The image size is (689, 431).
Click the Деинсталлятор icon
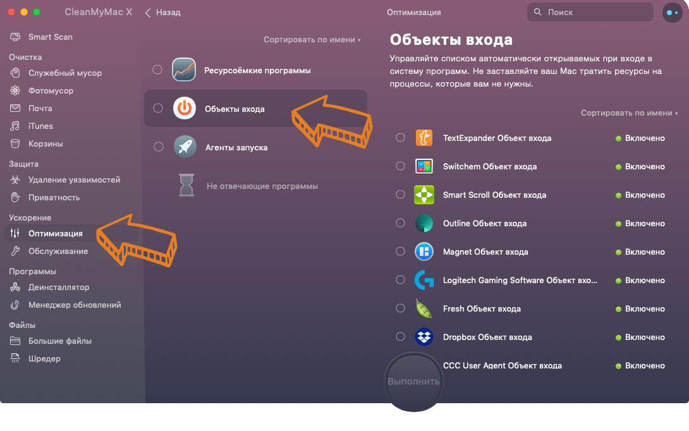click(x=15, y=288)
